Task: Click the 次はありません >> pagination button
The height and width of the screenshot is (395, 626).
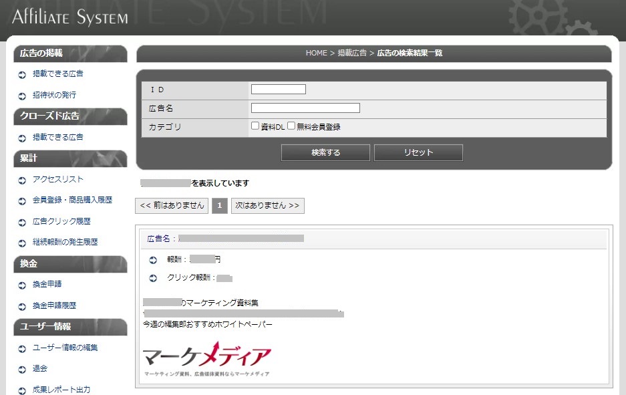Action: click(x=267, y=206)
